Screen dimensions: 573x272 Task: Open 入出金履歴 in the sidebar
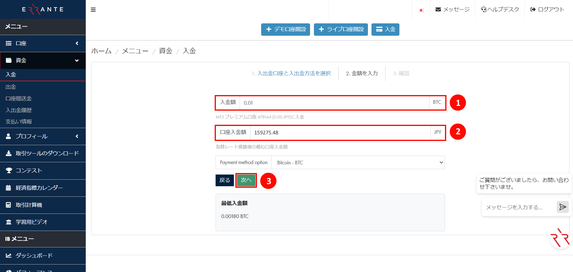coord(19,110)
